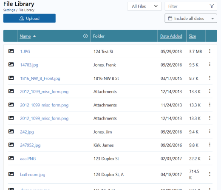Click folder cell '123 Duplex St, A'

click(x=108, y=175)
